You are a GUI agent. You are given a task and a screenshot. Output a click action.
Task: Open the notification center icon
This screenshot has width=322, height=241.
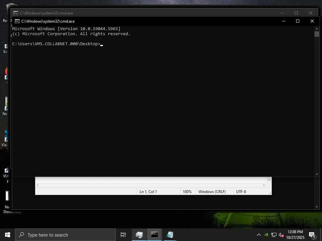coord(312,235)
